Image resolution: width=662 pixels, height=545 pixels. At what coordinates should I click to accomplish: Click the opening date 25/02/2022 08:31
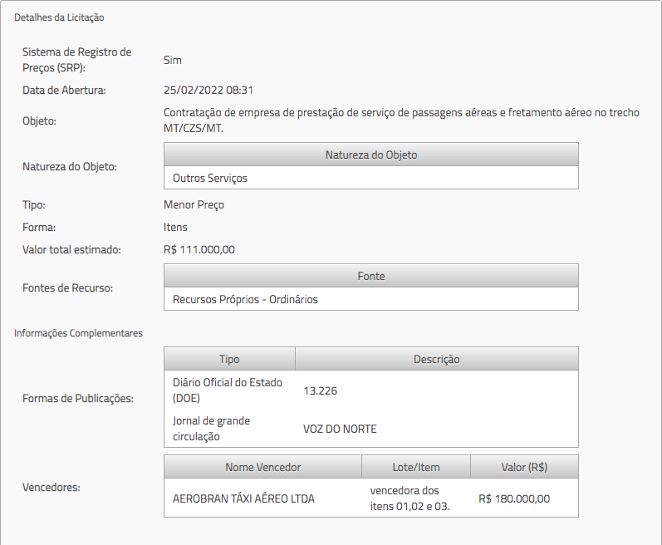pos(208,90)
